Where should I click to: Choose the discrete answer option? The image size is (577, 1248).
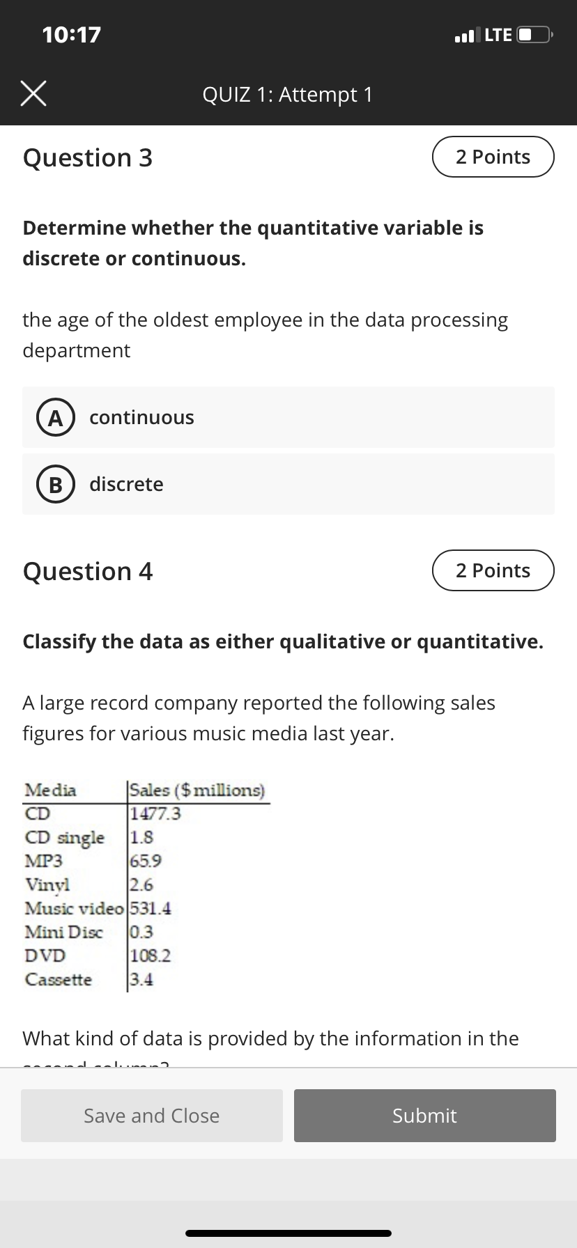(x=288, y=484)
